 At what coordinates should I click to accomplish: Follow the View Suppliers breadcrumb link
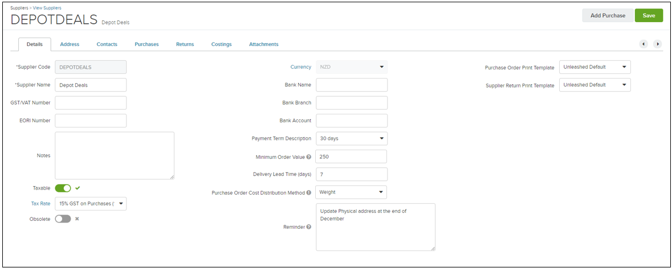(x=47, y=8)
